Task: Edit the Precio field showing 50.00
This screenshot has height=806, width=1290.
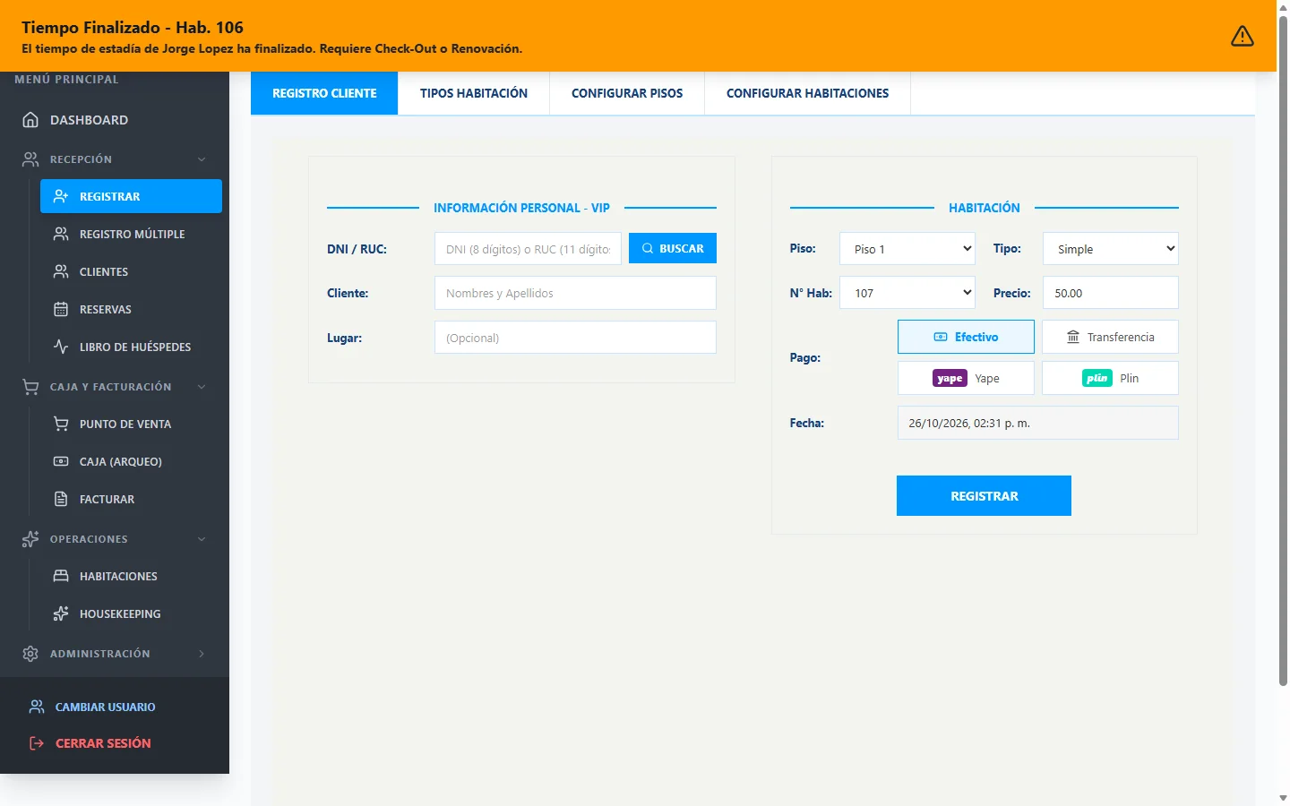Action: pyautogui.click(x=1111, y=293)
